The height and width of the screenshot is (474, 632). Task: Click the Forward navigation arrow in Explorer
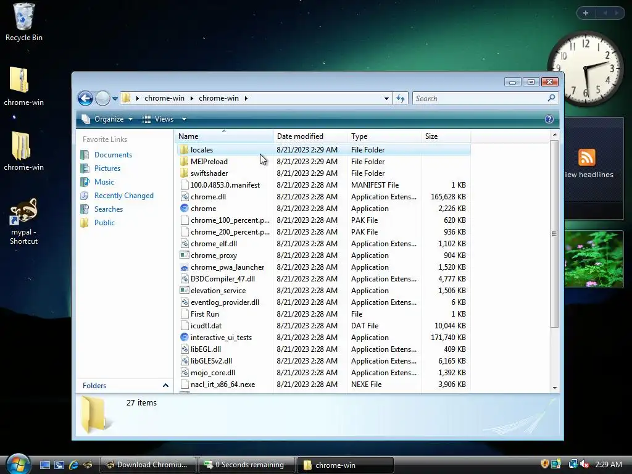102,98
